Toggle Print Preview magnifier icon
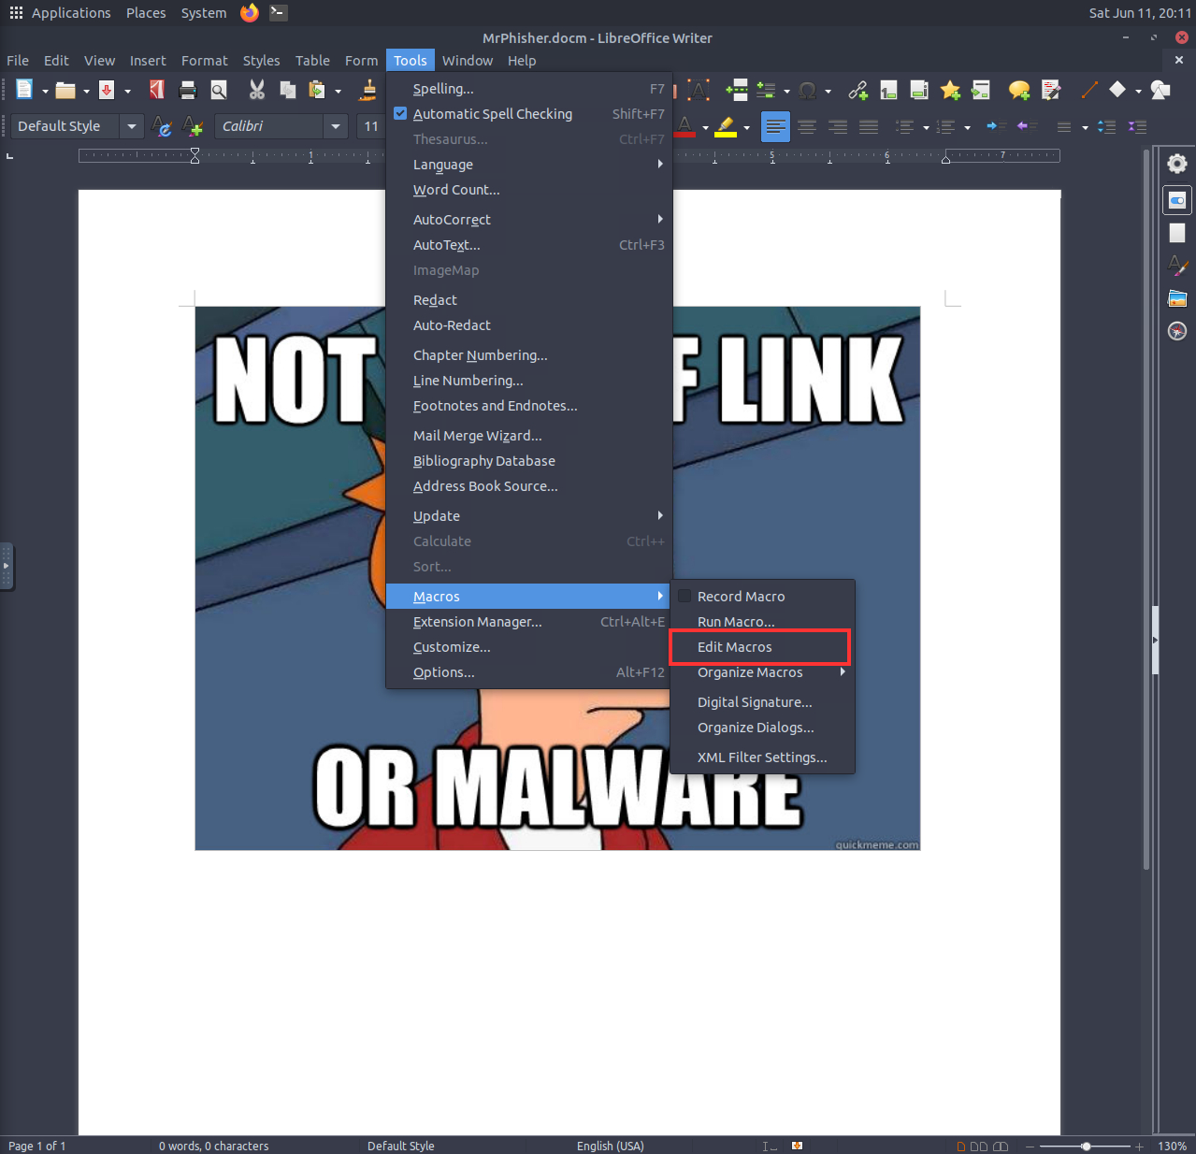The image size is (1196, 1154). click(x=219, y=90)
